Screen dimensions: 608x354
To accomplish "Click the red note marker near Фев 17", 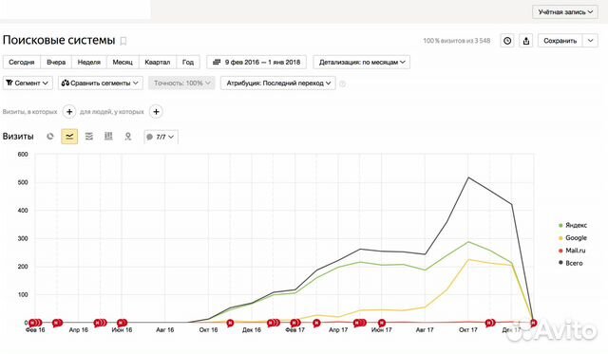I will point(295,323).
